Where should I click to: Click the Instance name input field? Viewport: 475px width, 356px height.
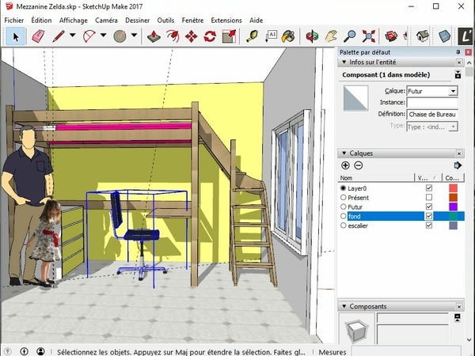431,103
